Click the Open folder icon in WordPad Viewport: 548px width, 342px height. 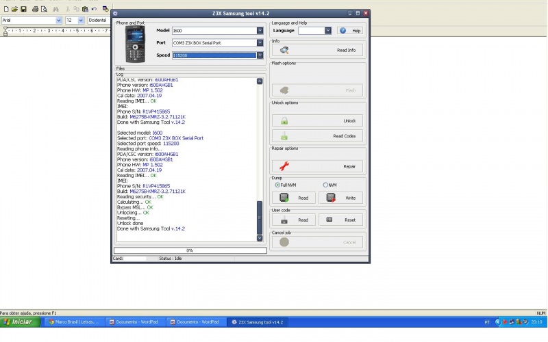pos(14,9)
